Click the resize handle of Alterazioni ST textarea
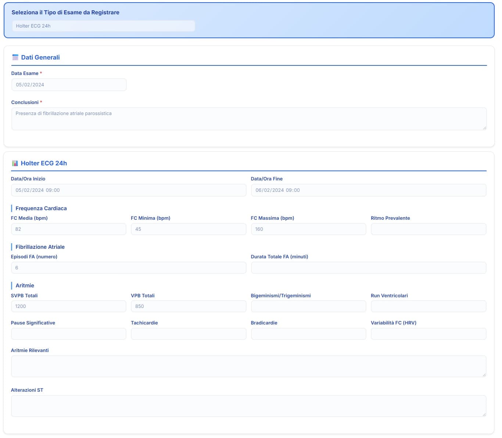The image size is (502, 438). [484, 414]
